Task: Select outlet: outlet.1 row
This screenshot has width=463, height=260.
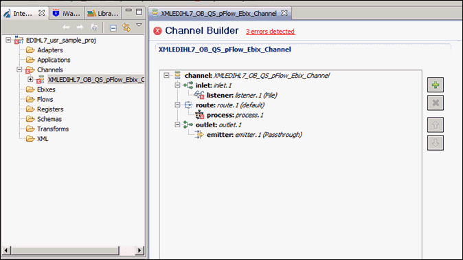Action: tap(218, 124)
